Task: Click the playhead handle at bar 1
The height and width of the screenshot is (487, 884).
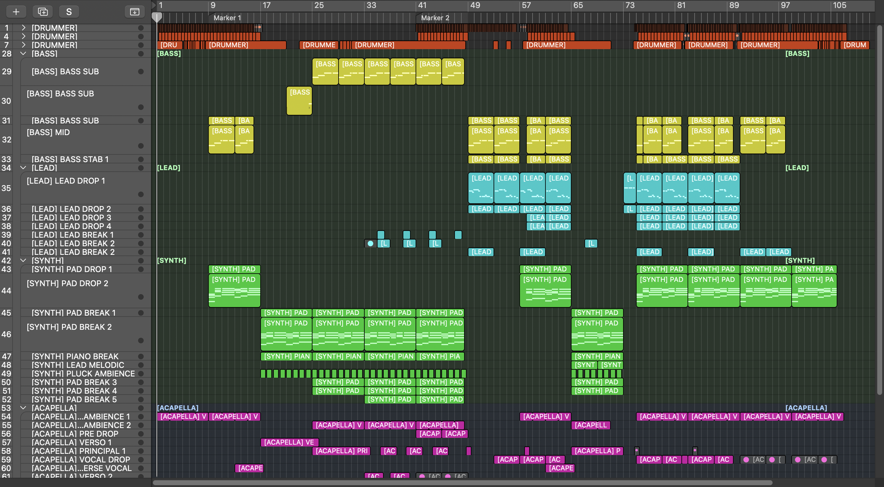Action: (157, 17)
